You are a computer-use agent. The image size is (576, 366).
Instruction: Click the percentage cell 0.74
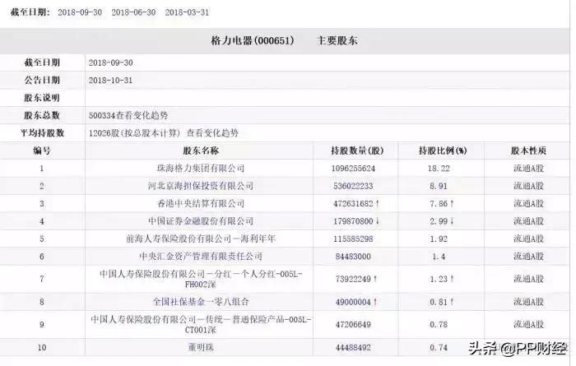pos(439,347)
